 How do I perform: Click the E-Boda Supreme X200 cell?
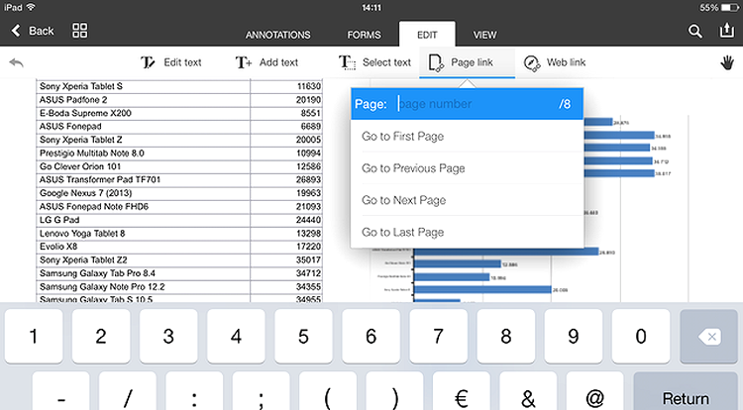(x=143, y=113)
